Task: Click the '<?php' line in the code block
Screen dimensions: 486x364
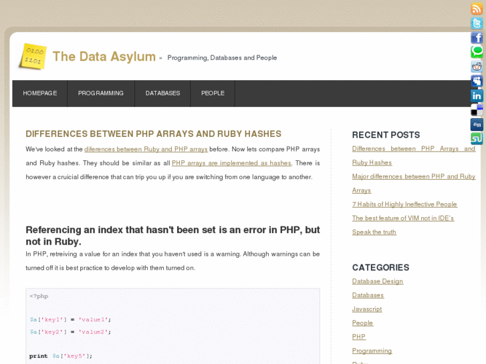Action: 39,296
